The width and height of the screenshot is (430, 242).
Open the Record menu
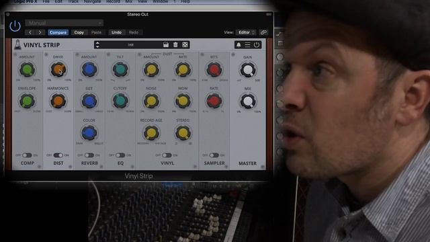(113, 1)
